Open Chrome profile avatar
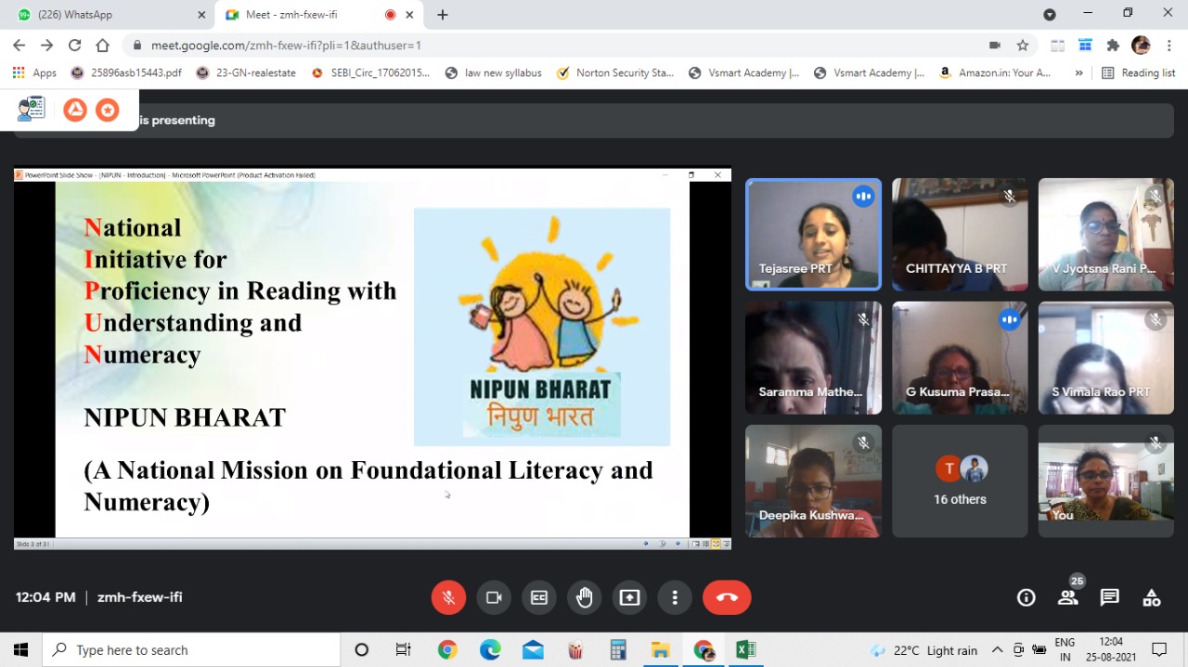 [x=1142, y=45]
